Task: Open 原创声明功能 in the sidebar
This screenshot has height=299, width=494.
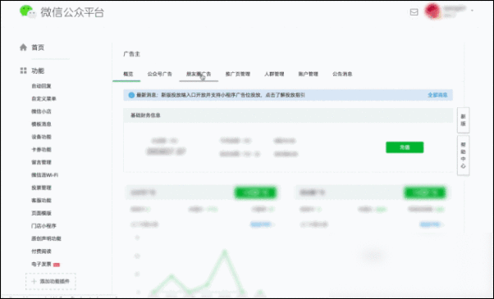Action: 46,238
